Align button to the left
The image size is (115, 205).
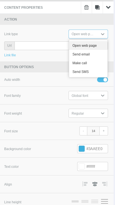point(85,184)
